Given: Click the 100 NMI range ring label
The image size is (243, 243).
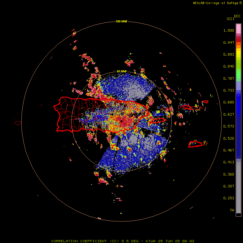Looking at the screenshot, I should click(121, 21).
